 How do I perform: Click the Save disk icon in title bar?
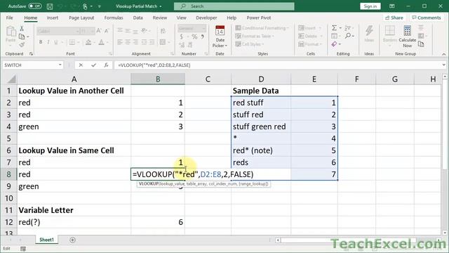coord(50,6)
